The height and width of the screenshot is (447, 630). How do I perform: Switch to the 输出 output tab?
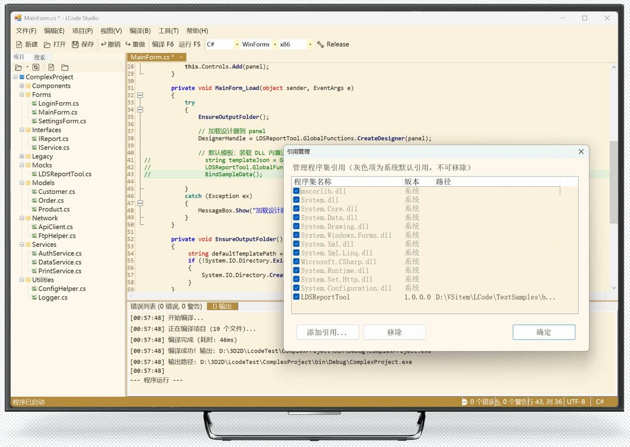(222, 306)
